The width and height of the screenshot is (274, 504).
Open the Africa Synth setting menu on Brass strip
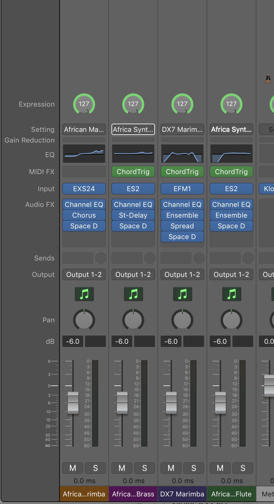[133, 129]
